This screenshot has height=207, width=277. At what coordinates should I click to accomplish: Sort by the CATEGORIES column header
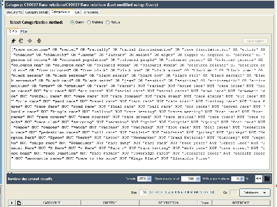point(52,203)
